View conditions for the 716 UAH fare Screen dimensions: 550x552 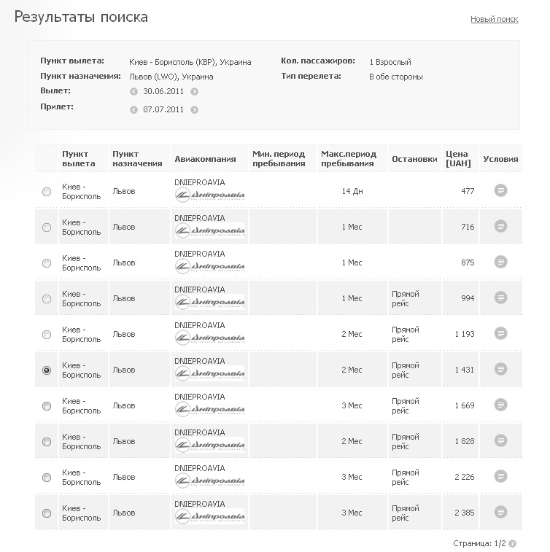pyautogui.click(x=500, y=227)
